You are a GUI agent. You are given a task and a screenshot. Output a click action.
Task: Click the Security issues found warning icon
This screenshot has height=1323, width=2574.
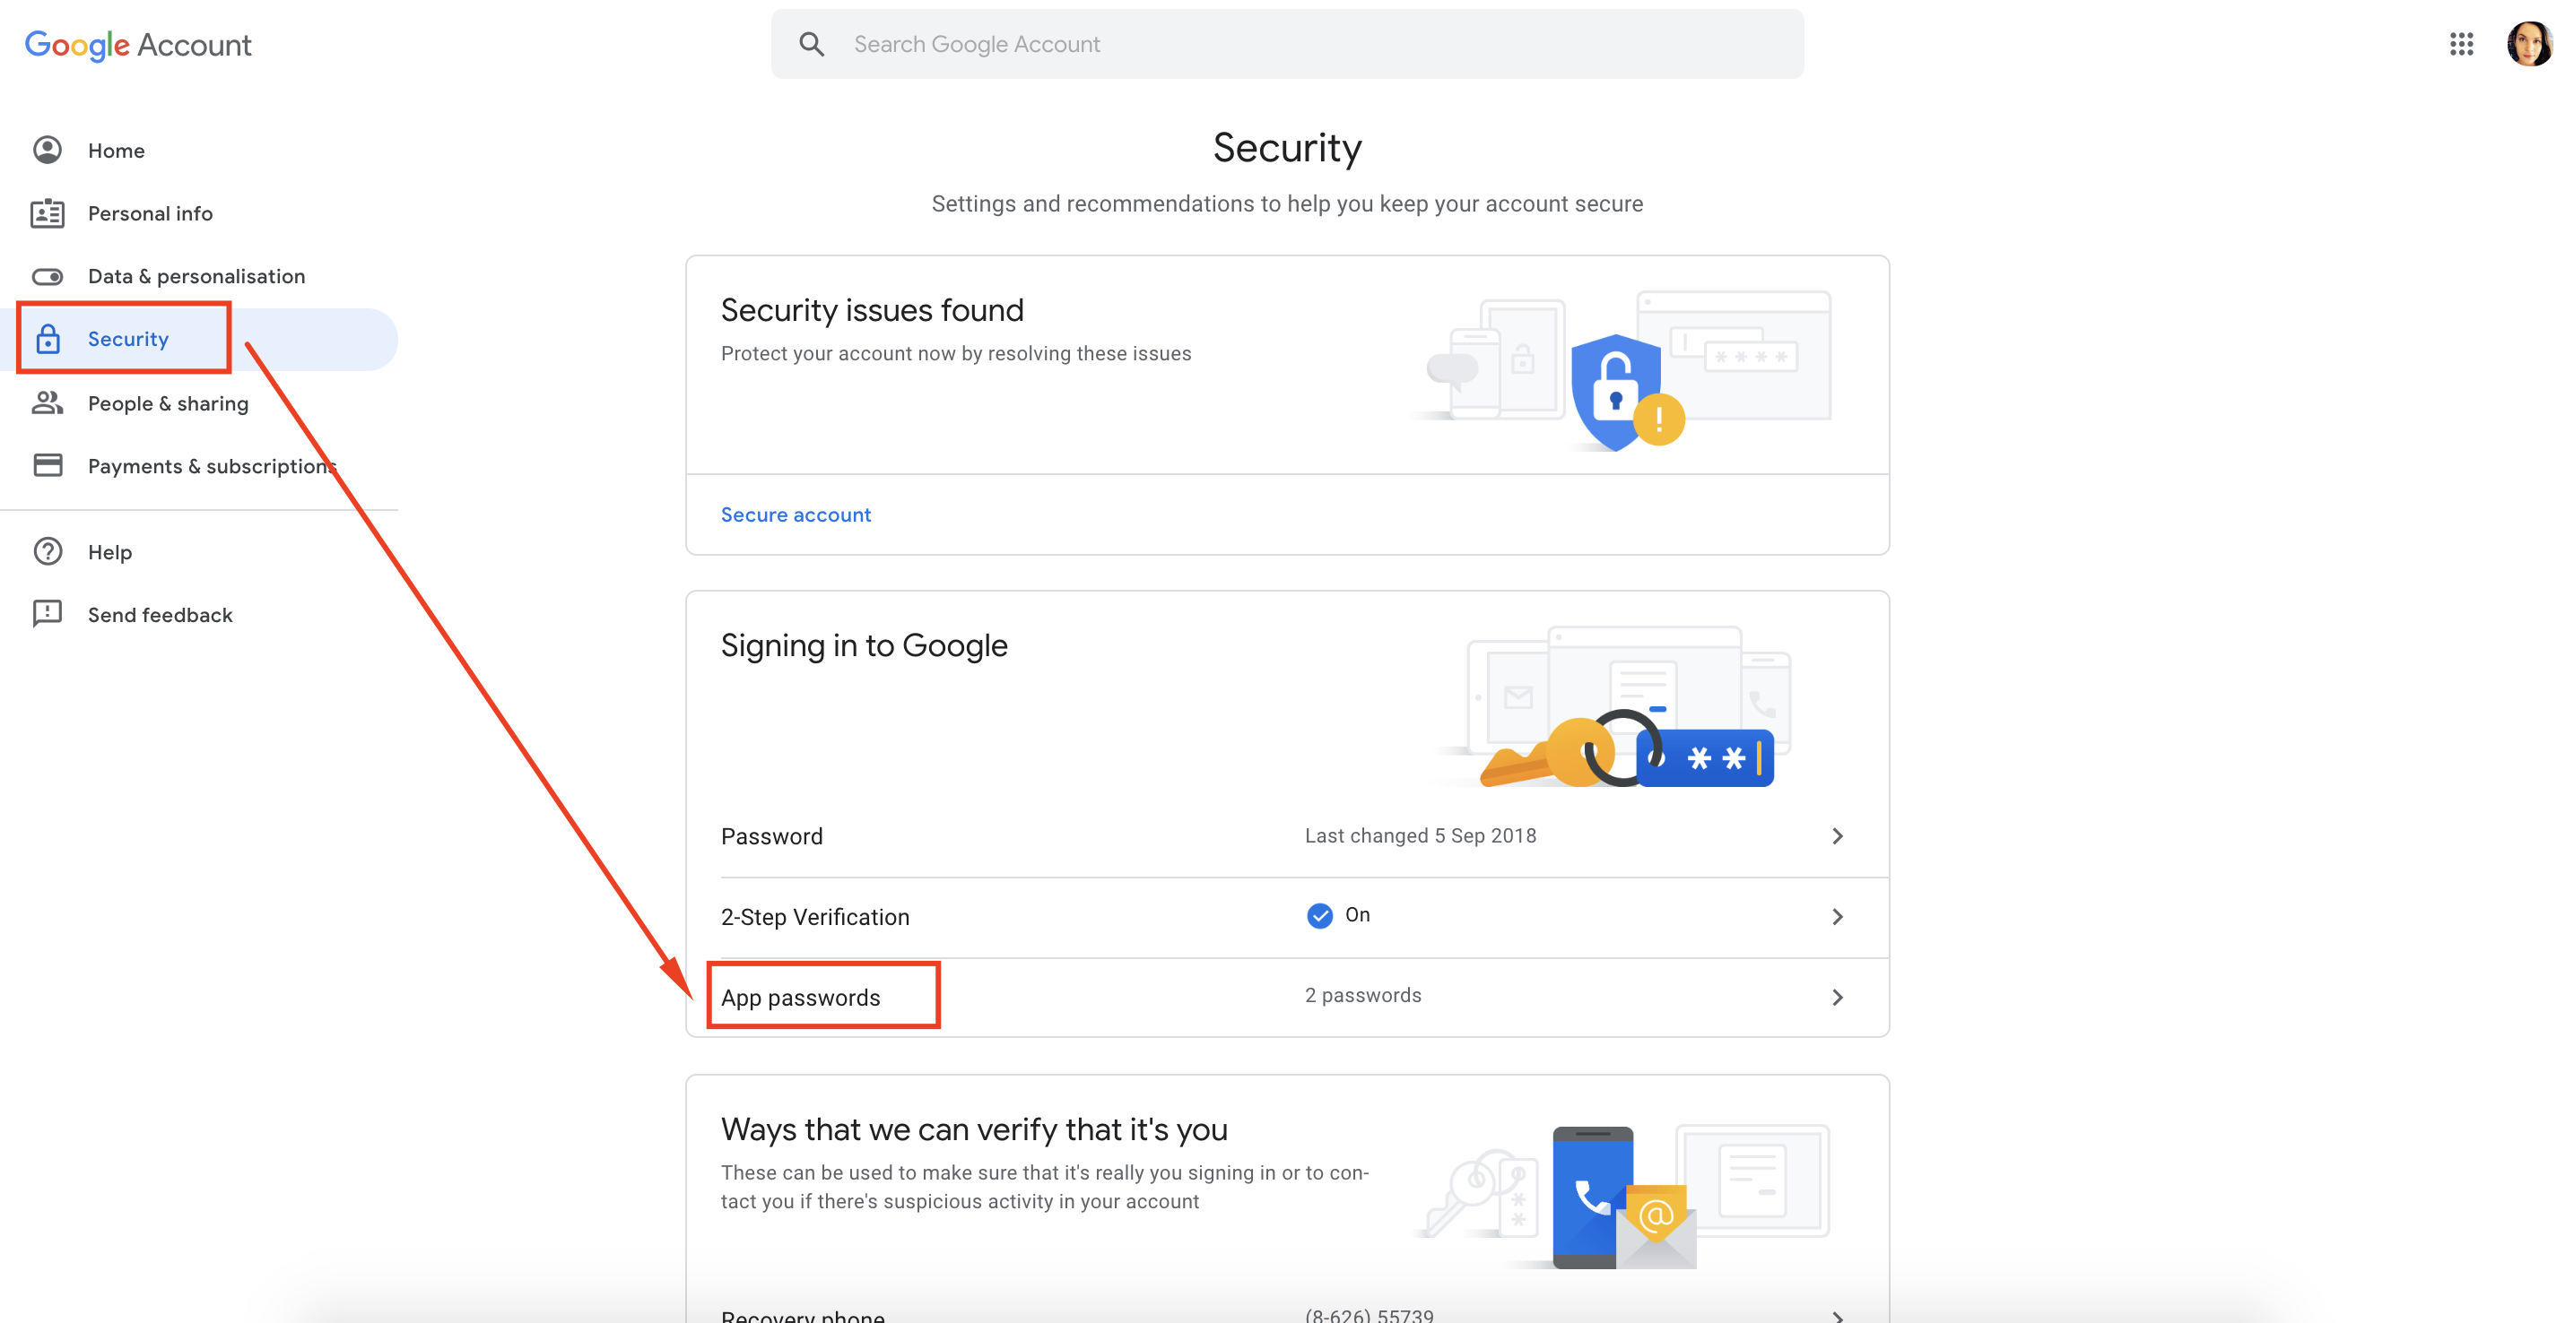[1659, 419]
